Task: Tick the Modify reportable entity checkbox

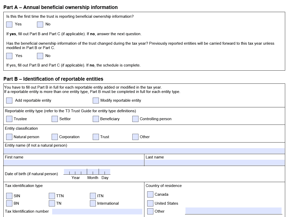Action: (96, 100)
